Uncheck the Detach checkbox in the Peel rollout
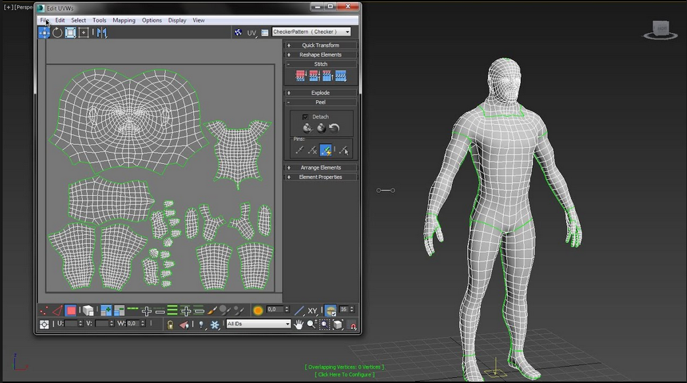This screenshot has height=383, width=687. point(305,117)
